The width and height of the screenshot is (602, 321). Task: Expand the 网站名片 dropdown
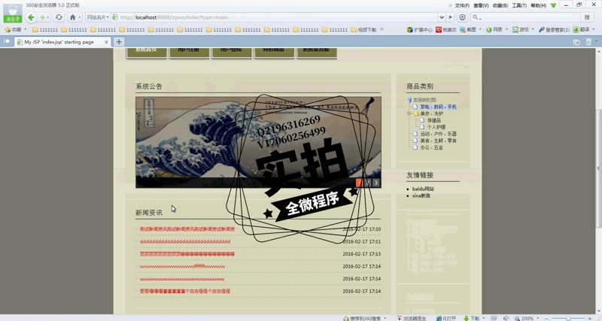[97, 17]
